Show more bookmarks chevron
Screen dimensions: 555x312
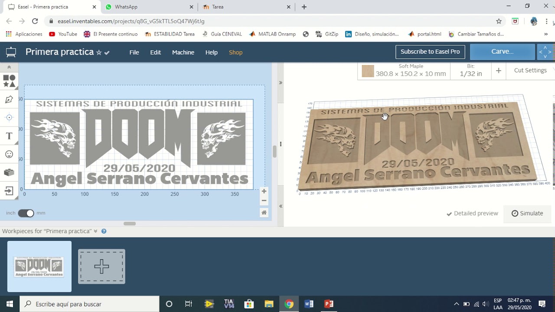(x=545, y=34)
